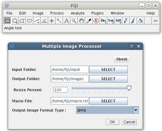Close the Fiji main window
Screen dimensions: 162x131
[x=156, y=6]
